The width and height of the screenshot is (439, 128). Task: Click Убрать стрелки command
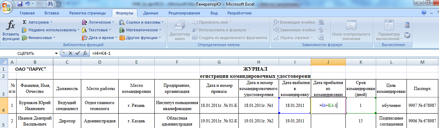(293, 38)
